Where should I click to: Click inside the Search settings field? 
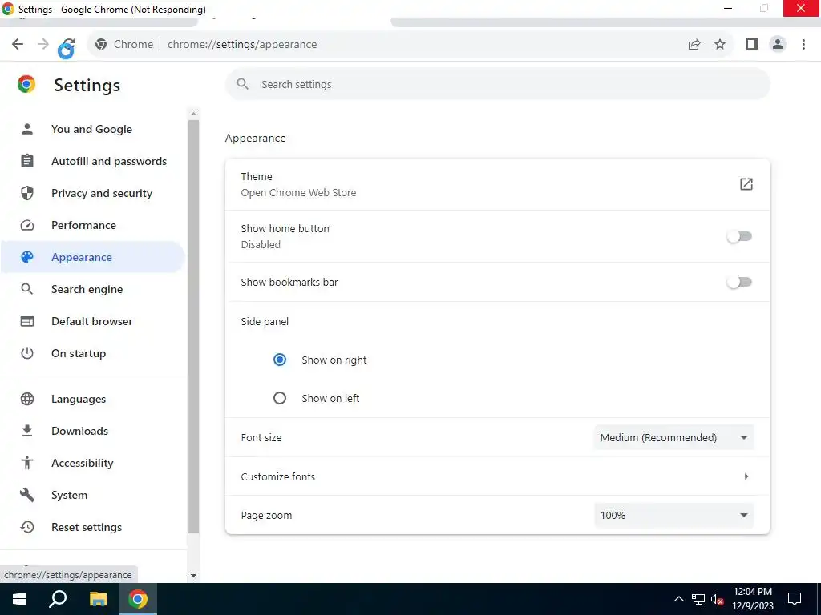click(x=497, y=84)
